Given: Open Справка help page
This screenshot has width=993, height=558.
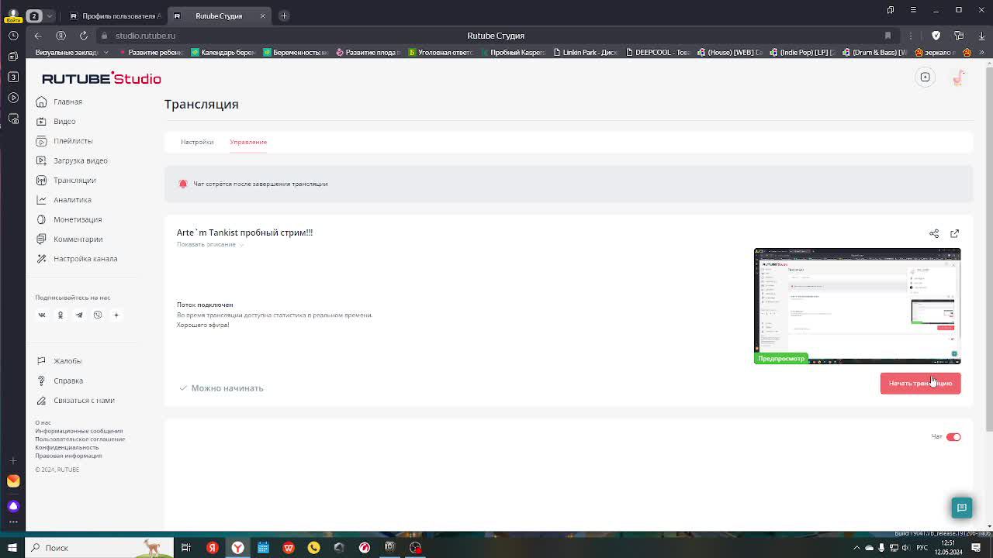Looking at the screenshot, I should [x=60, y=381].
